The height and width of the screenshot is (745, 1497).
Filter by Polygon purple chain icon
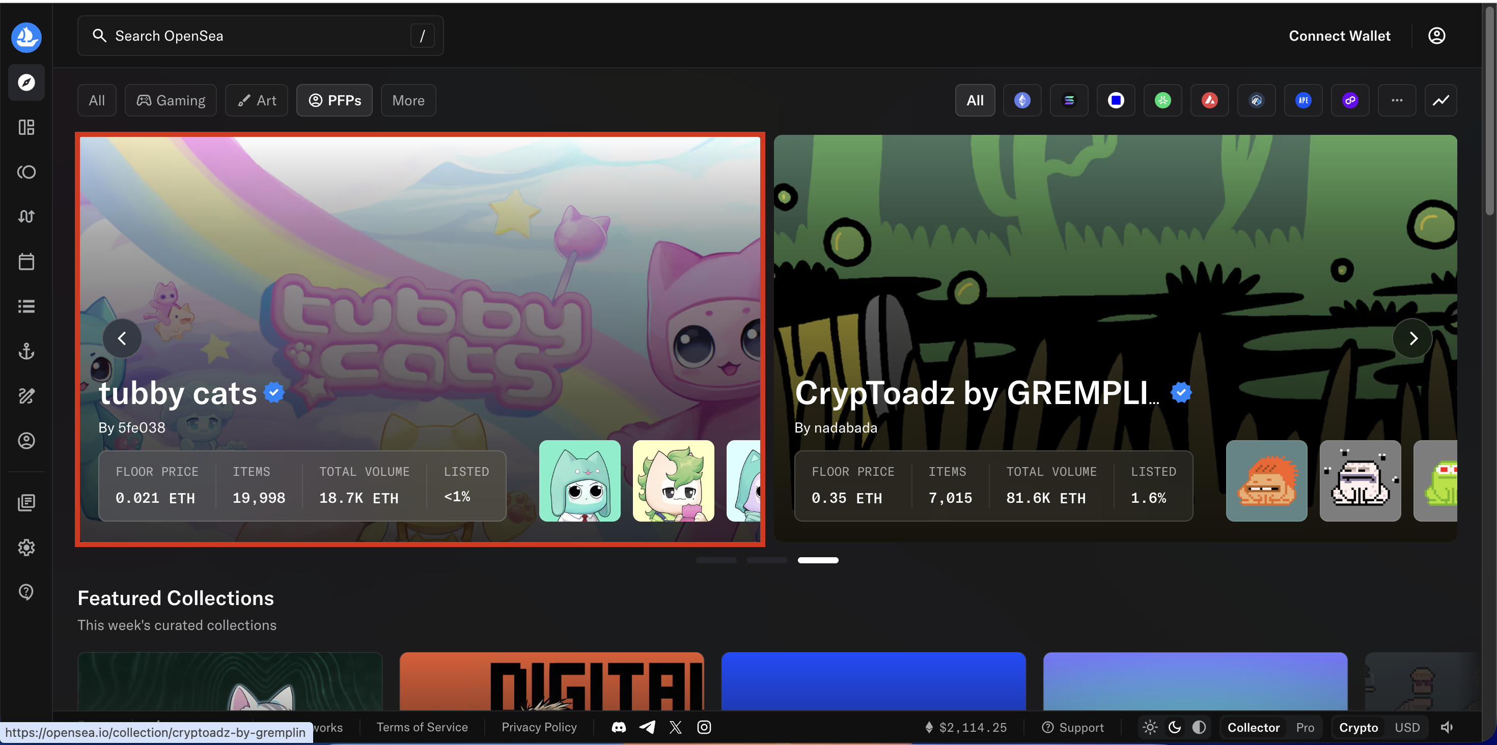click(x=1350, y=100)
